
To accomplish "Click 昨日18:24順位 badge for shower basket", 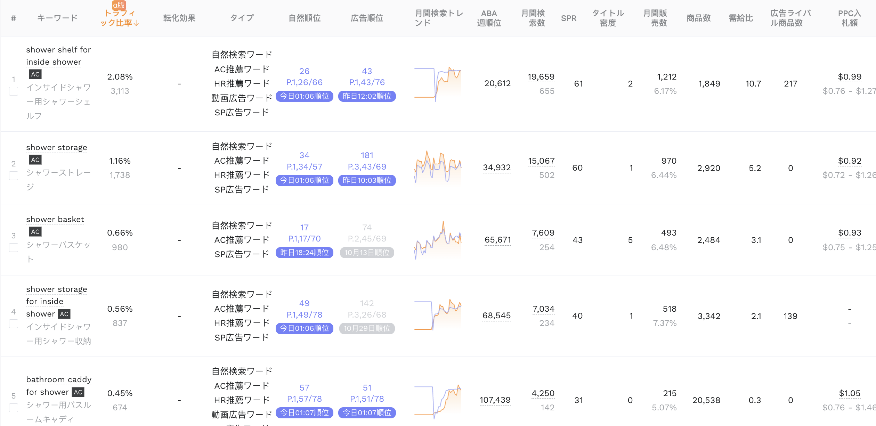I will pyautogui.click(x=305, y=253).
